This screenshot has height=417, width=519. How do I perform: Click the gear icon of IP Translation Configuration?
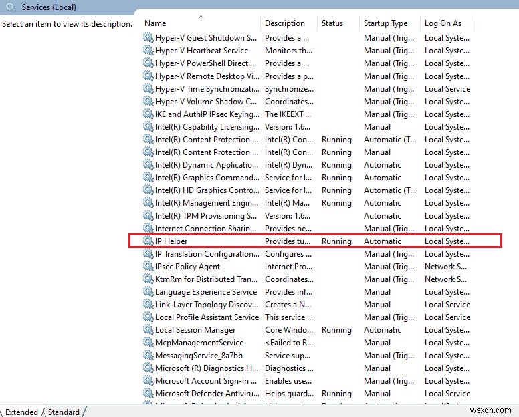tap(148, 254)
